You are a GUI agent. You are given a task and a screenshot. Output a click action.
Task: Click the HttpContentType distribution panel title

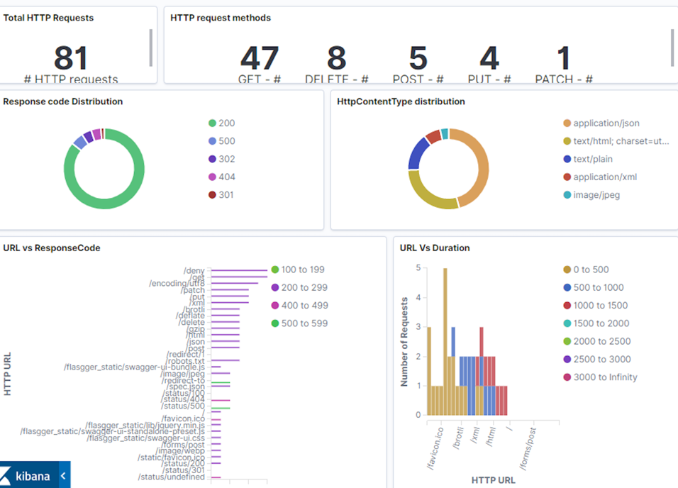(401, 101)
